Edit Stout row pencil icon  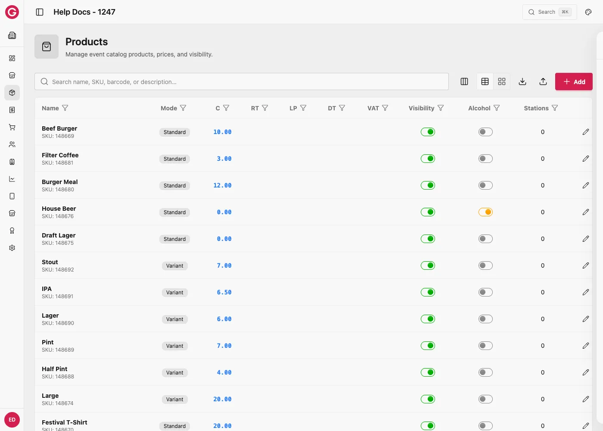[586, 265]
